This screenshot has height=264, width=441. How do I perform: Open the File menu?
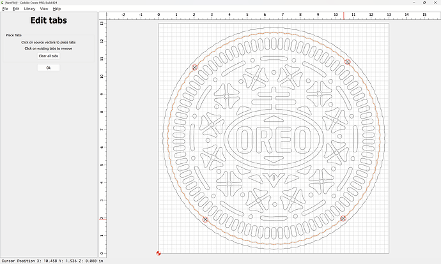click(5, 9)
